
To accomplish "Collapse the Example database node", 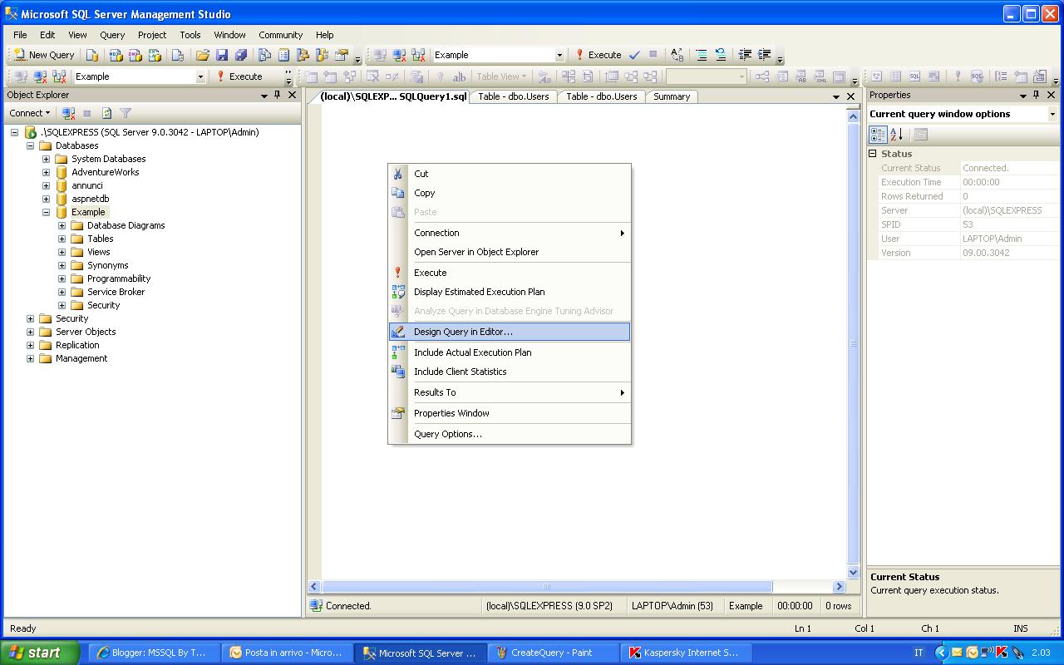I will pyautogui.click(x=47, y=212).
